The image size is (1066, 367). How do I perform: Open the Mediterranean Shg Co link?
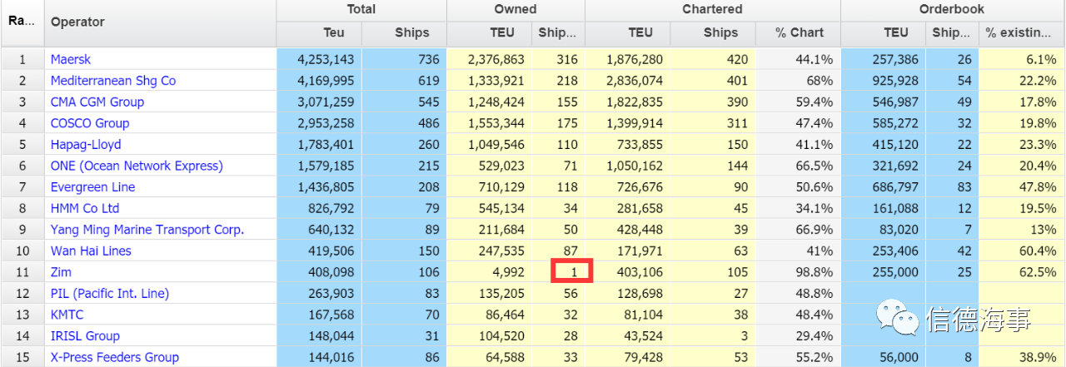pyautogui.click(x=113, y=81)
